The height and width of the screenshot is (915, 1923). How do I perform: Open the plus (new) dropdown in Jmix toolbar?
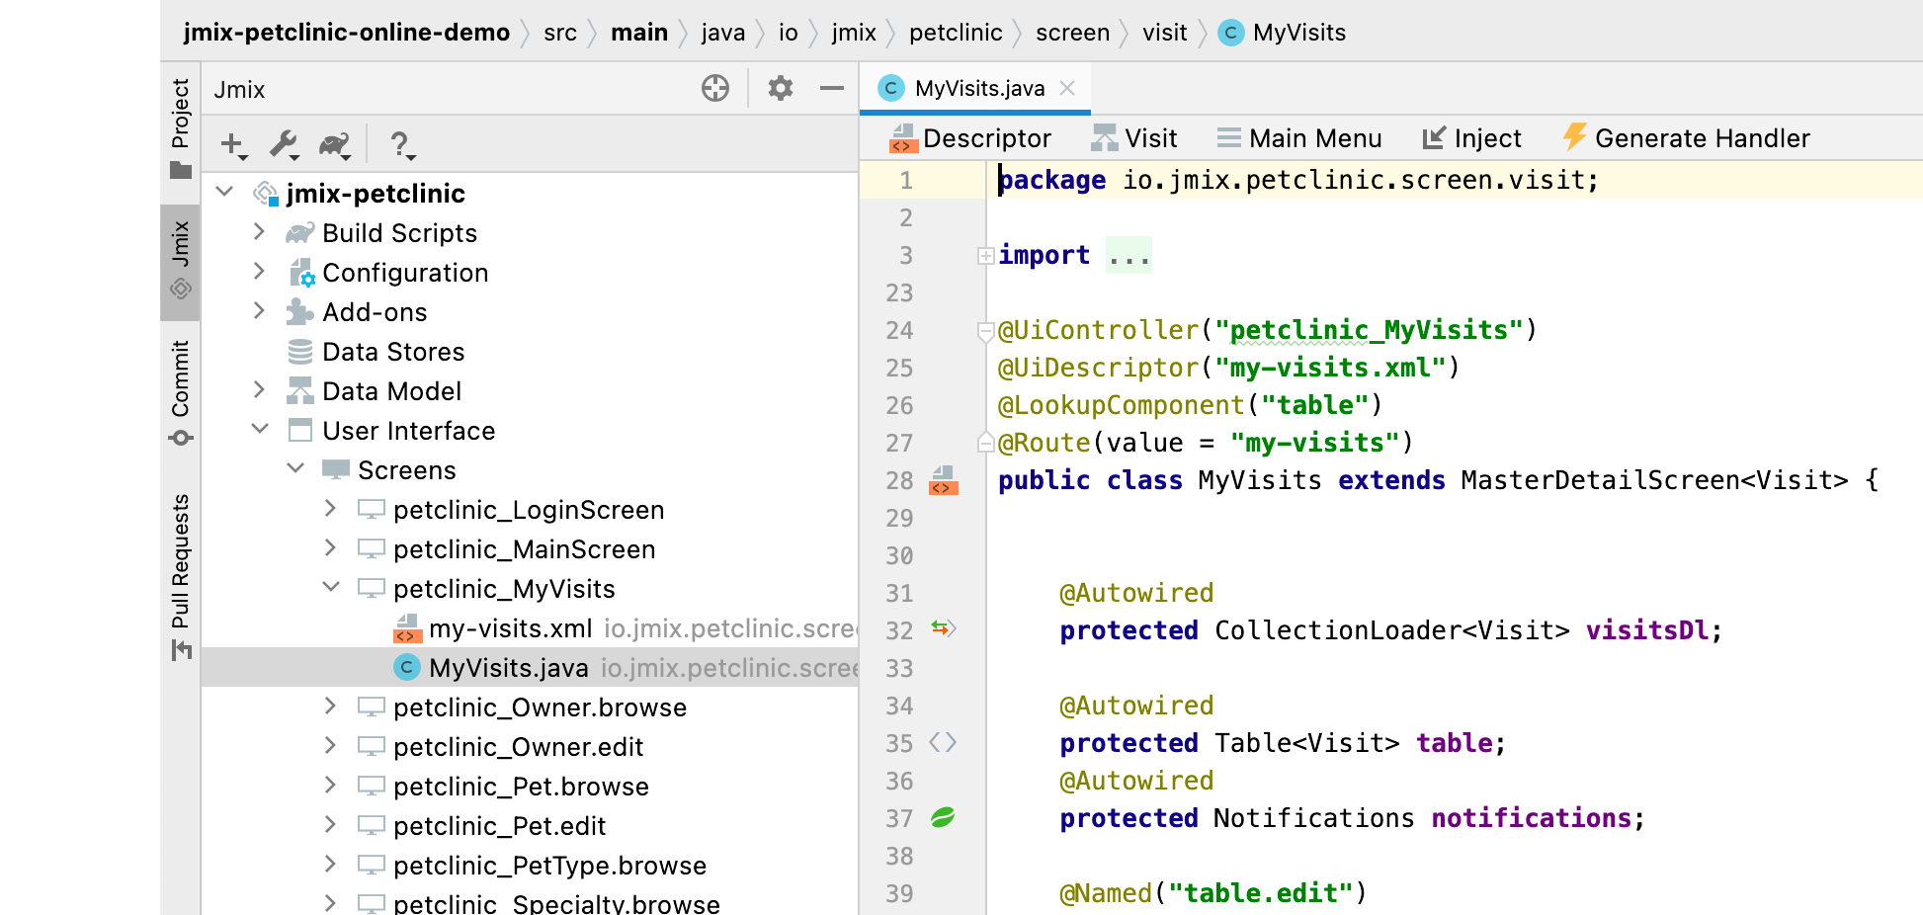[233, 145]
